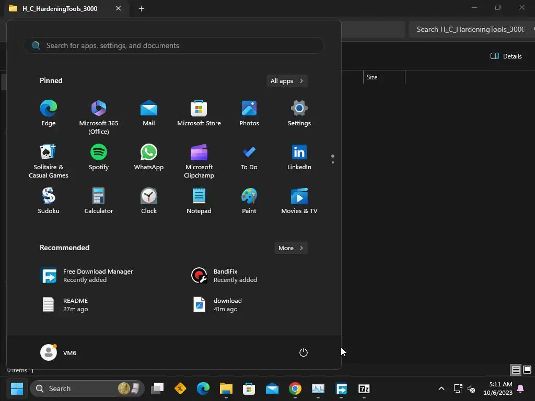Open performance monitor taskbar icon

tap(318, 388)
